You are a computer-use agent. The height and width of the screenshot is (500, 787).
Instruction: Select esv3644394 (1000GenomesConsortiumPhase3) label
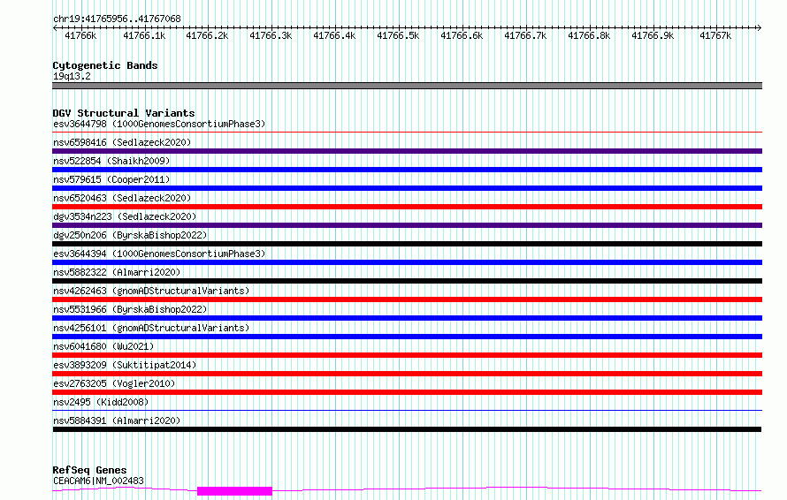click(159, 254)
